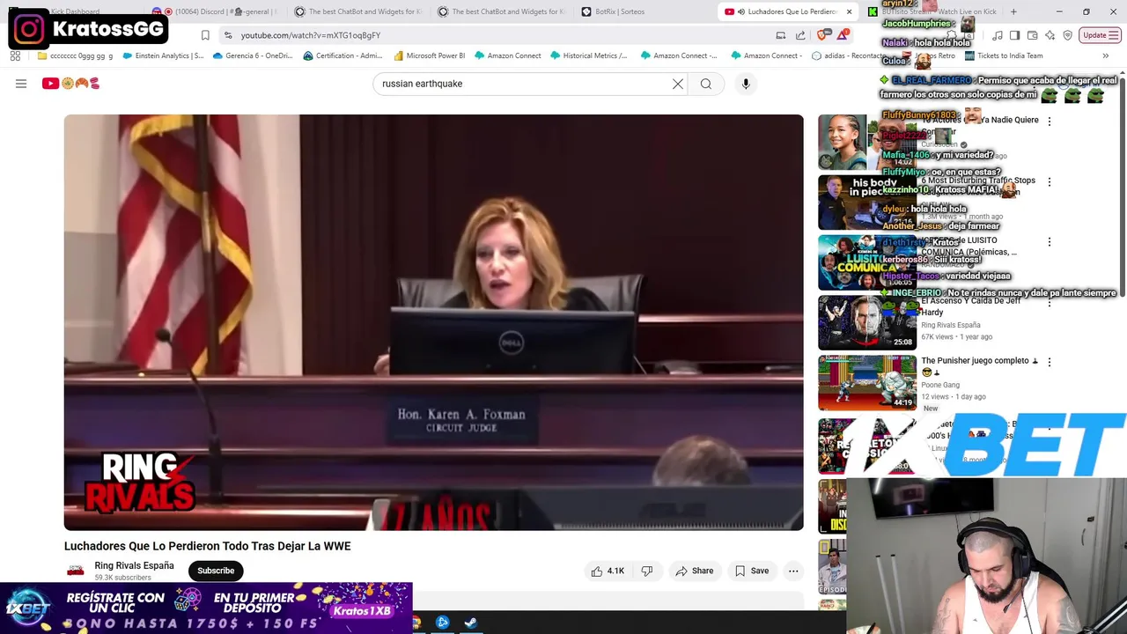
Task: Switch to the Discord #general tab
Action: 215,11
